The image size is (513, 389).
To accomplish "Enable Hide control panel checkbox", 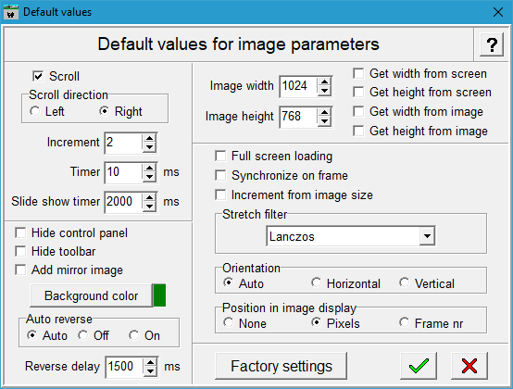I will [20, 233].
